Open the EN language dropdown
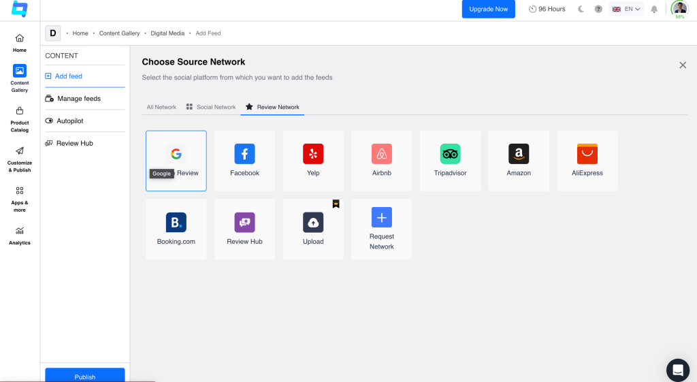697x382 pixels. pyautogui.click(x=626, y=9)
